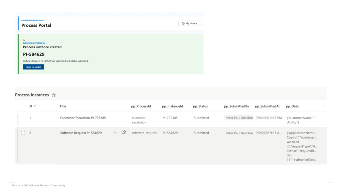Favorite the Process Instances list with star
This screenshot has height=192, width=342.
(x=54, y=95)
